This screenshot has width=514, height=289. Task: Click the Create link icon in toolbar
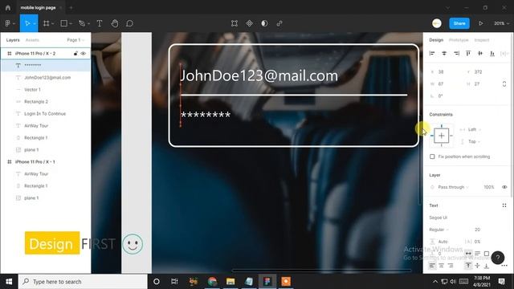coord(279,23)
